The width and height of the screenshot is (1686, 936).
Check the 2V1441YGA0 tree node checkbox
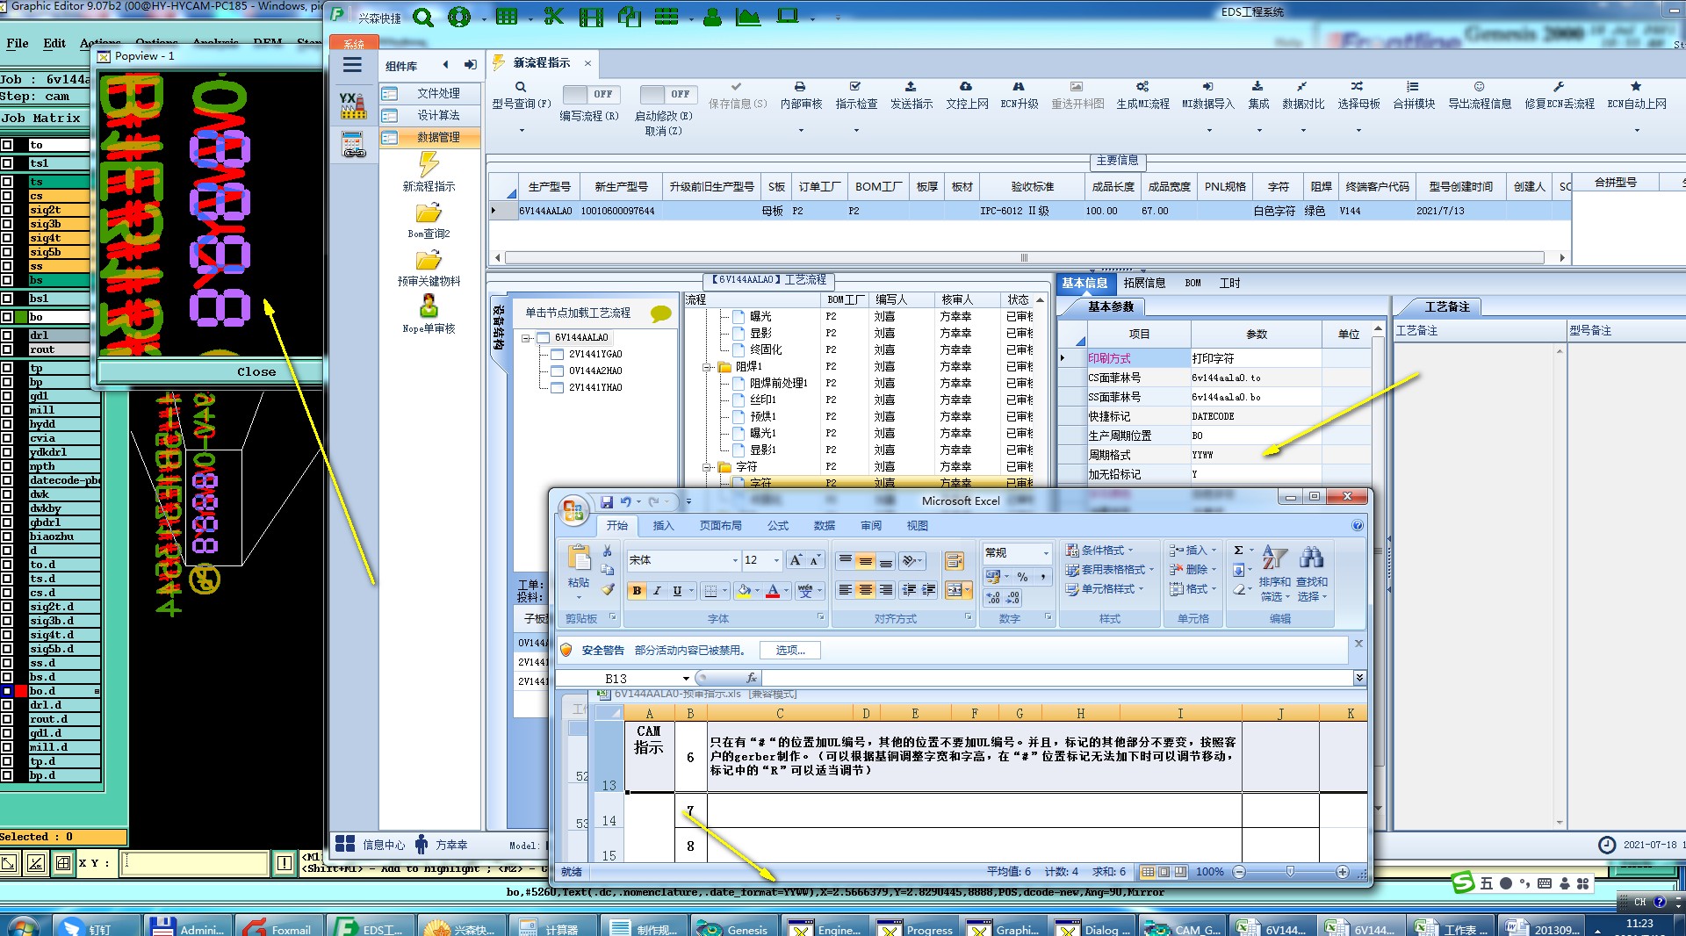tap(557, 354)
